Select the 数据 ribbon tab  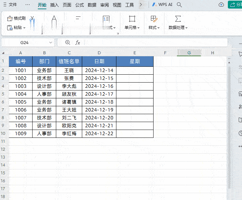[x=92, y=5]
